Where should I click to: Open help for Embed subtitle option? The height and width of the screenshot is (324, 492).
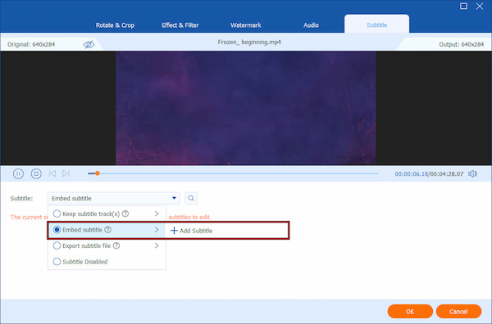[108, 230]
